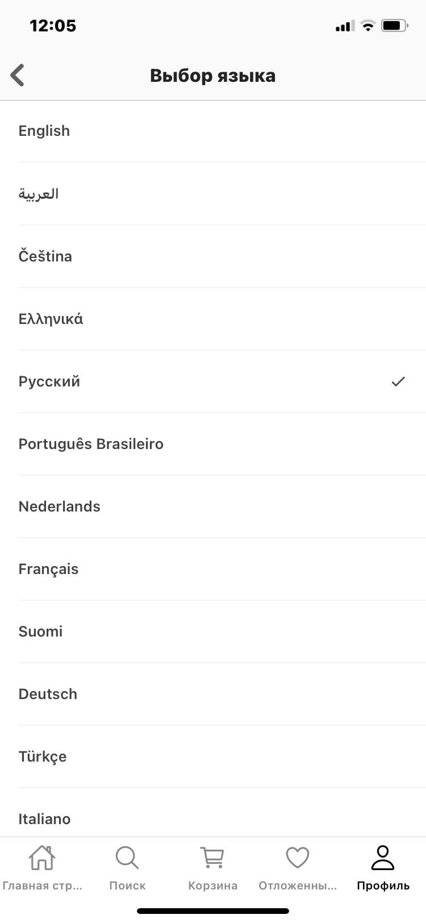This screenshot has height=923, width=426.
Task: Tap the Search magnifier icon
Action: (127, 858)
